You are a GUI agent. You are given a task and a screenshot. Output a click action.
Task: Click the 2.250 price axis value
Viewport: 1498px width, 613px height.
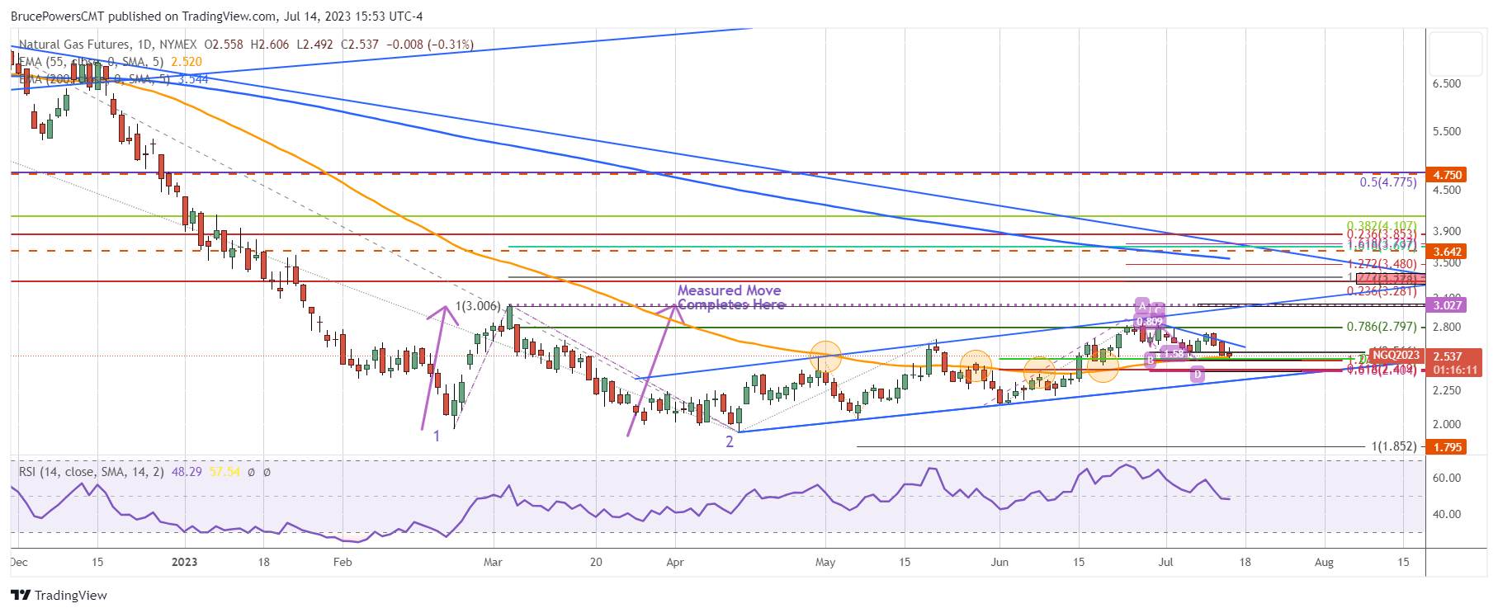tap(1447, 391)
